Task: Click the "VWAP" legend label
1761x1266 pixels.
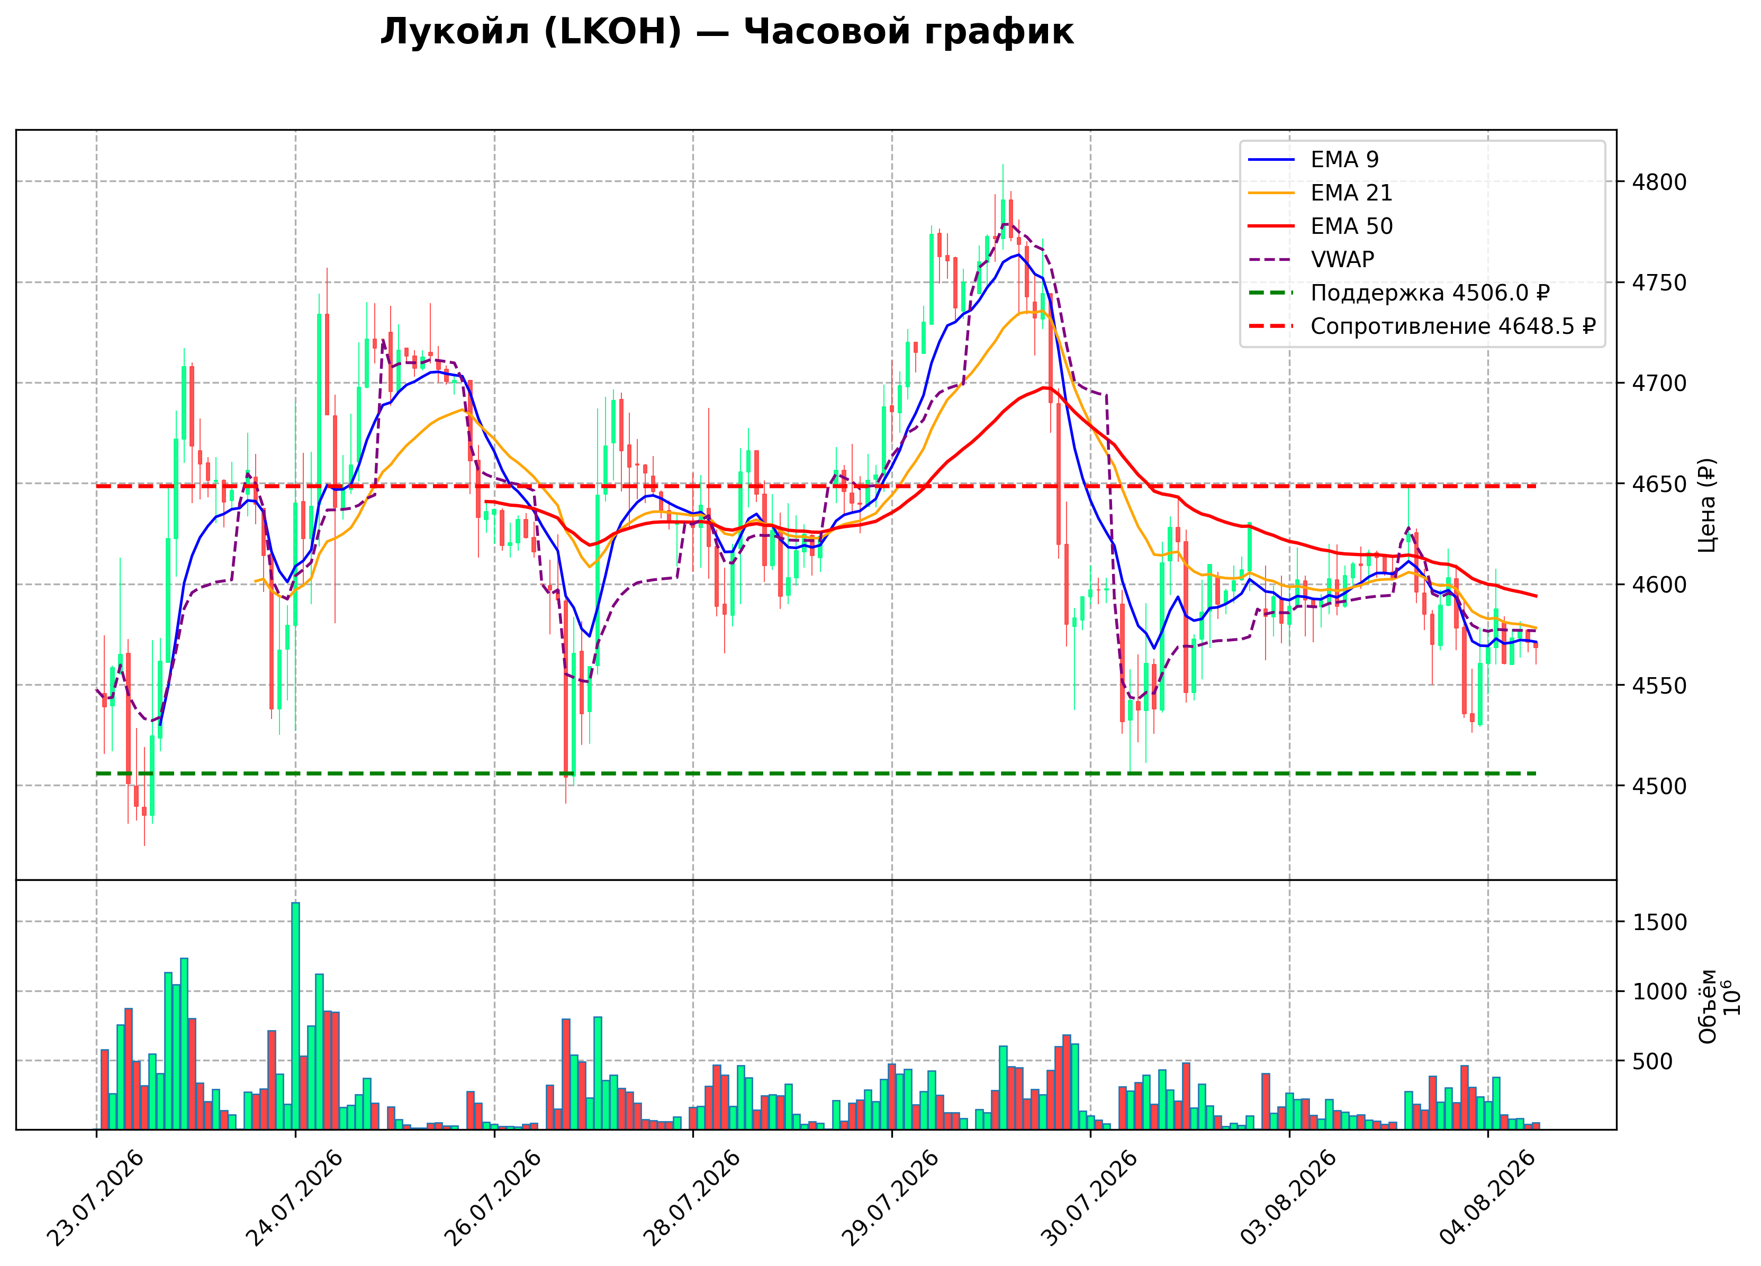Action: pyautogui.click(x=1342, y=259)
